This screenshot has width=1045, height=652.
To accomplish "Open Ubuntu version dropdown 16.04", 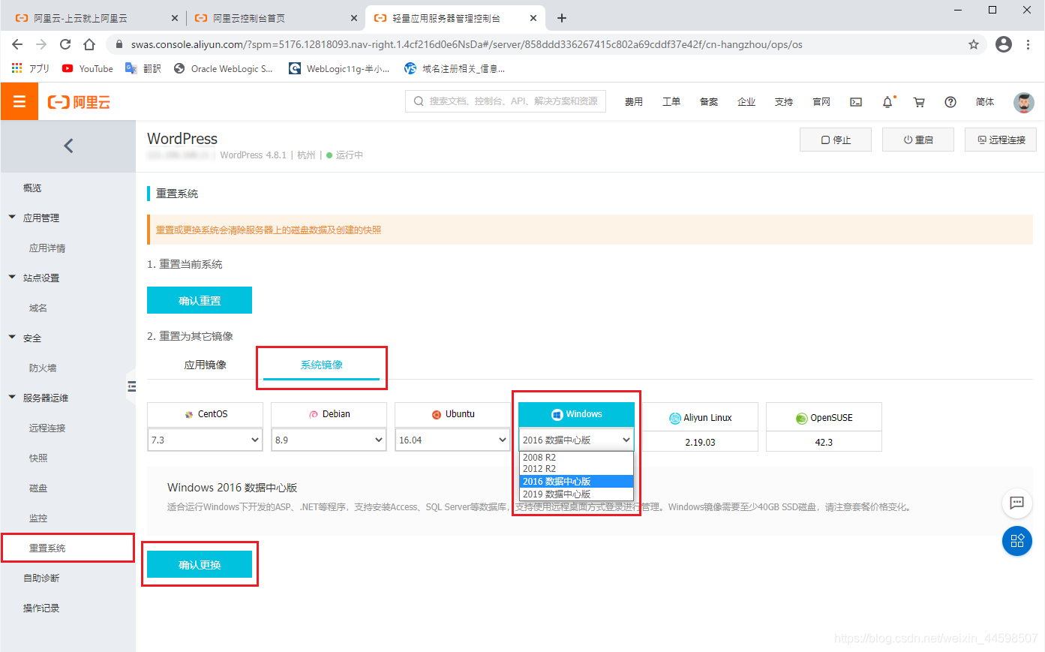I will (x=453, y=440).
